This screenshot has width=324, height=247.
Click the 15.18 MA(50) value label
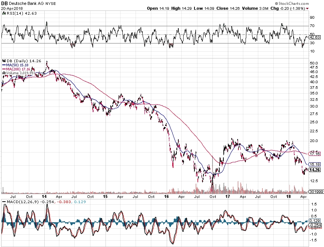[315, 165]
